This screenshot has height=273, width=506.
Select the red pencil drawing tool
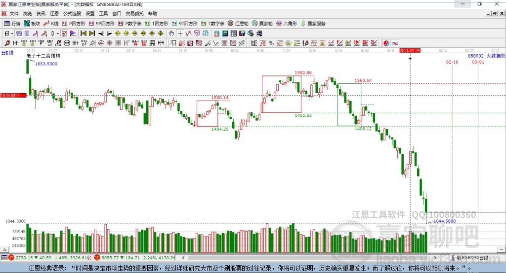tap(7, 43)
